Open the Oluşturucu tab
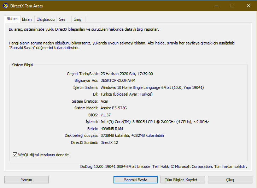Image resolution: width=257 pixels, height=188 pixels. [46, 19]
